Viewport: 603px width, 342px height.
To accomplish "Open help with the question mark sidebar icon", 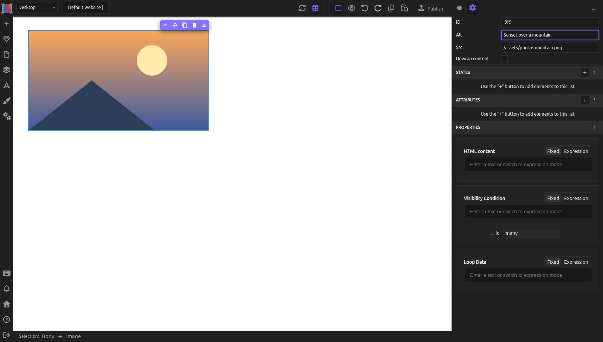I will tap(6, 319).
